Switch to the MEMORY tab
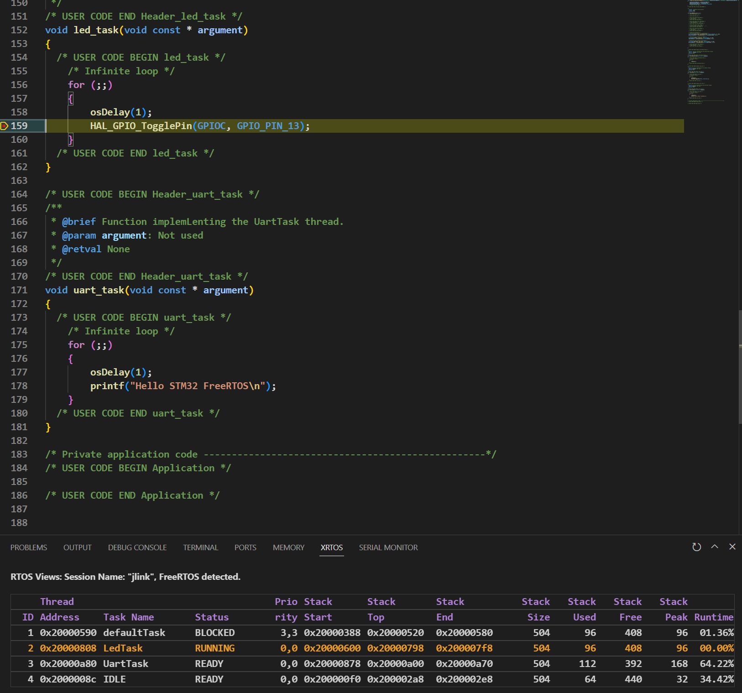 (x=288, y=547)
